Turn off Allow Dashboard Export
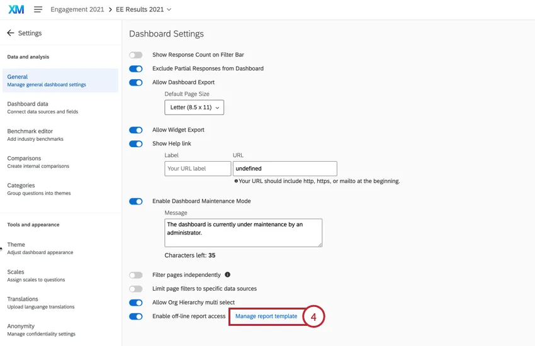535x346 pixels. point(136,82)
